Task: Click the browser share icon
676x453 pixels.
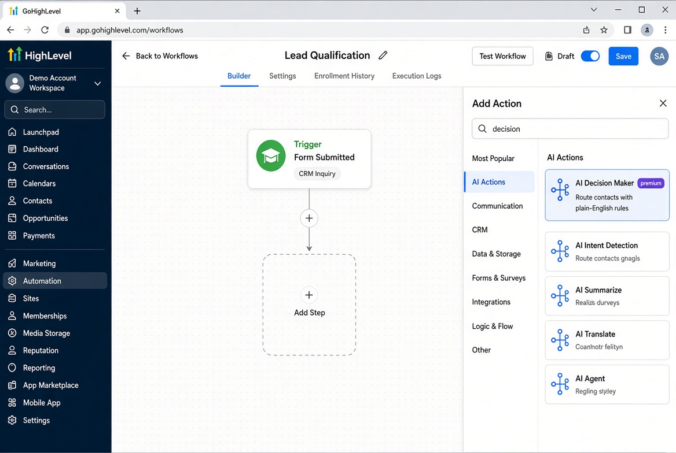Action: [586, 30]
